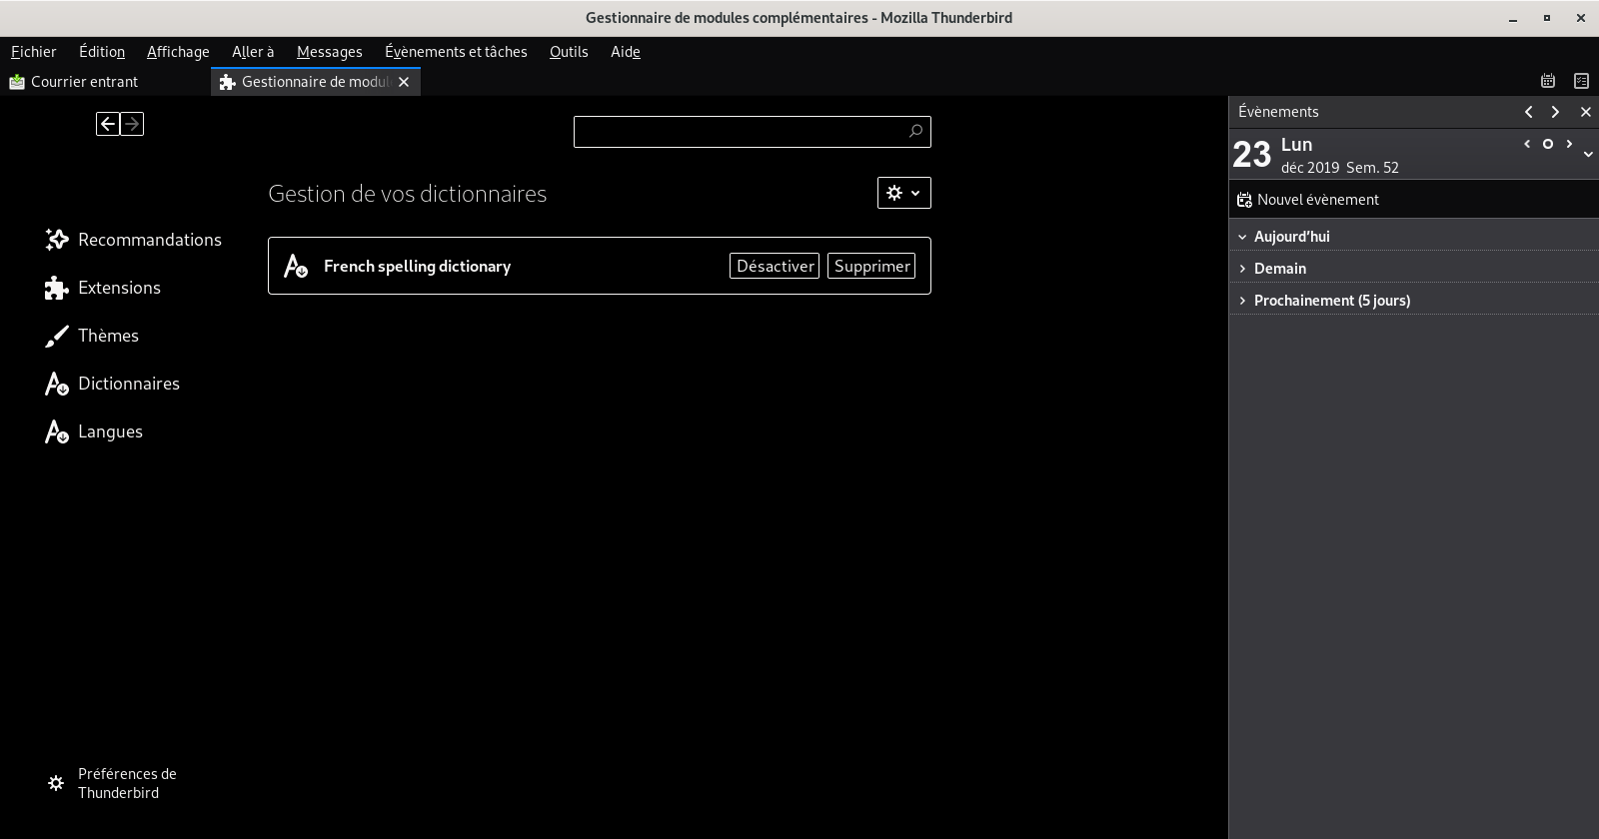This screenshot has height=839, width=1599.
Task: Go to next day in mini day
Action: point(1569,144)
